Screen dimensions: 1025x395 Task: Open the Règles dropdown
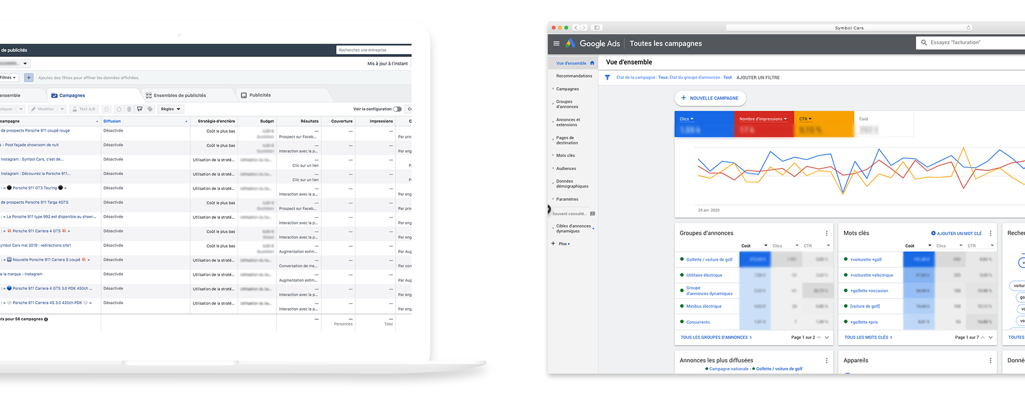point(171,109)
